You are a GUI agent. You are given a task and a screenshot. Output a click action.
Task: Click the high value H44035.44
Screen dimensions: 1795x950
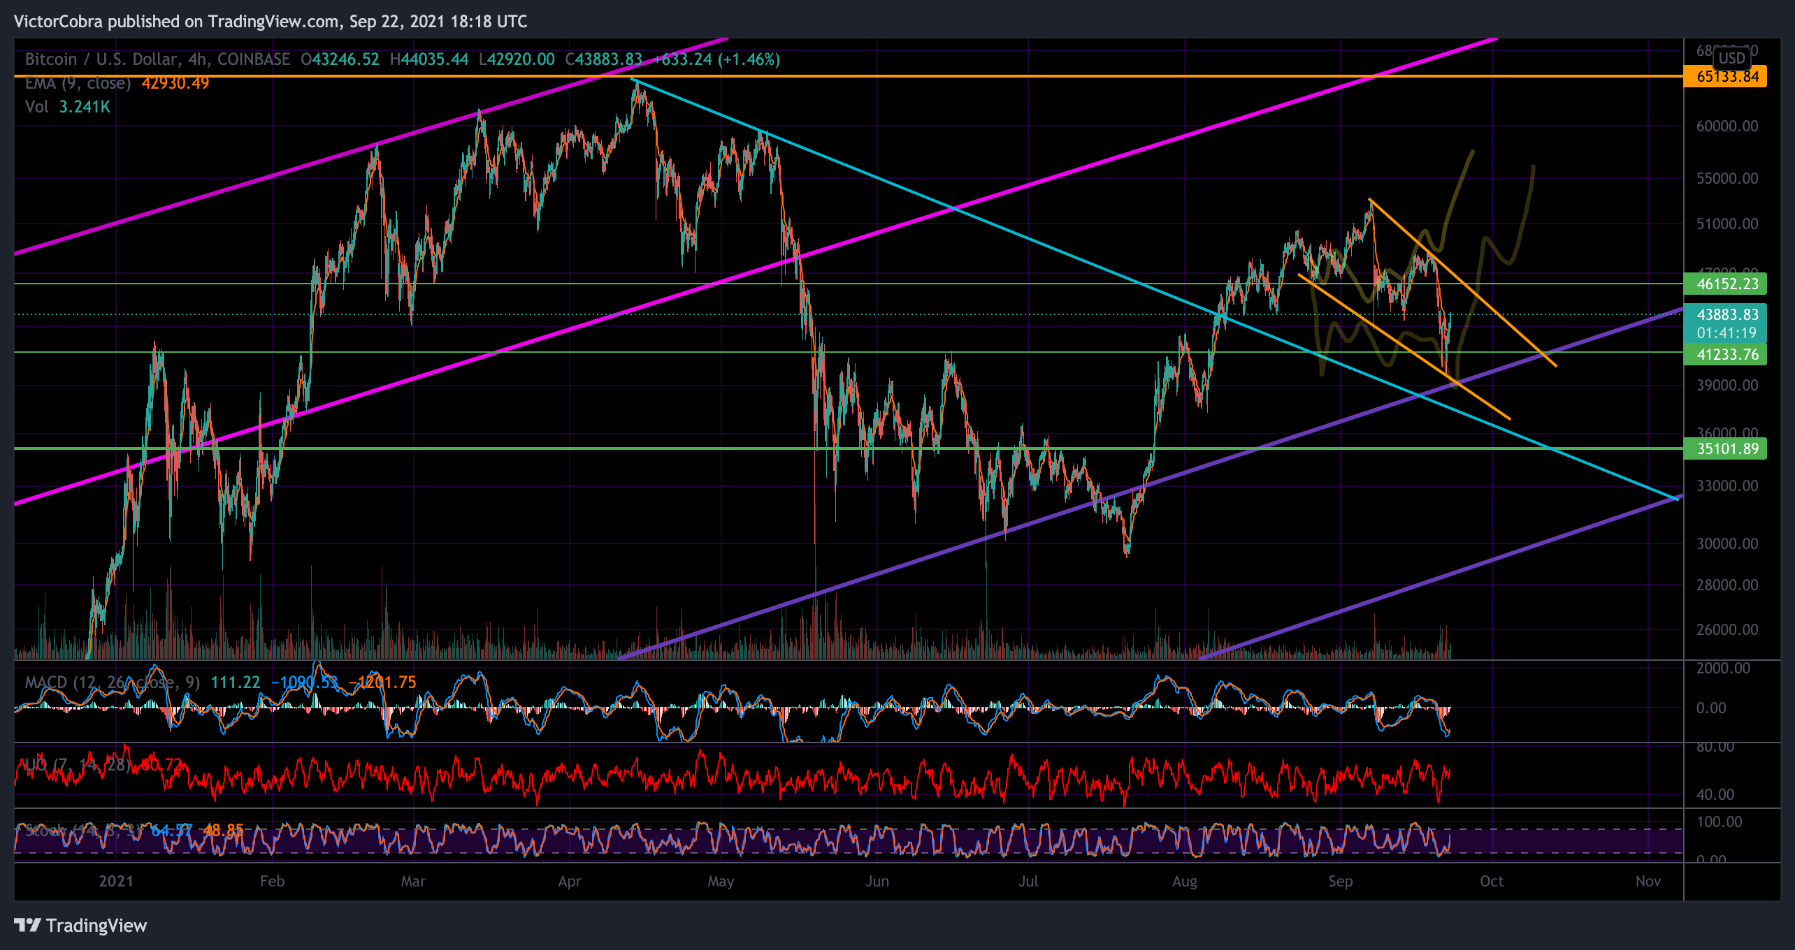tap(429, 59)
